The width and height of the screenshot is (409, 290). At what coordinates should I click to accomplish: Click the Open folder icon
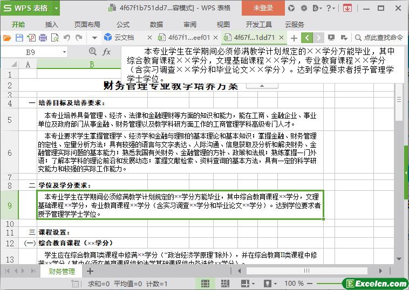coord(7,38)
